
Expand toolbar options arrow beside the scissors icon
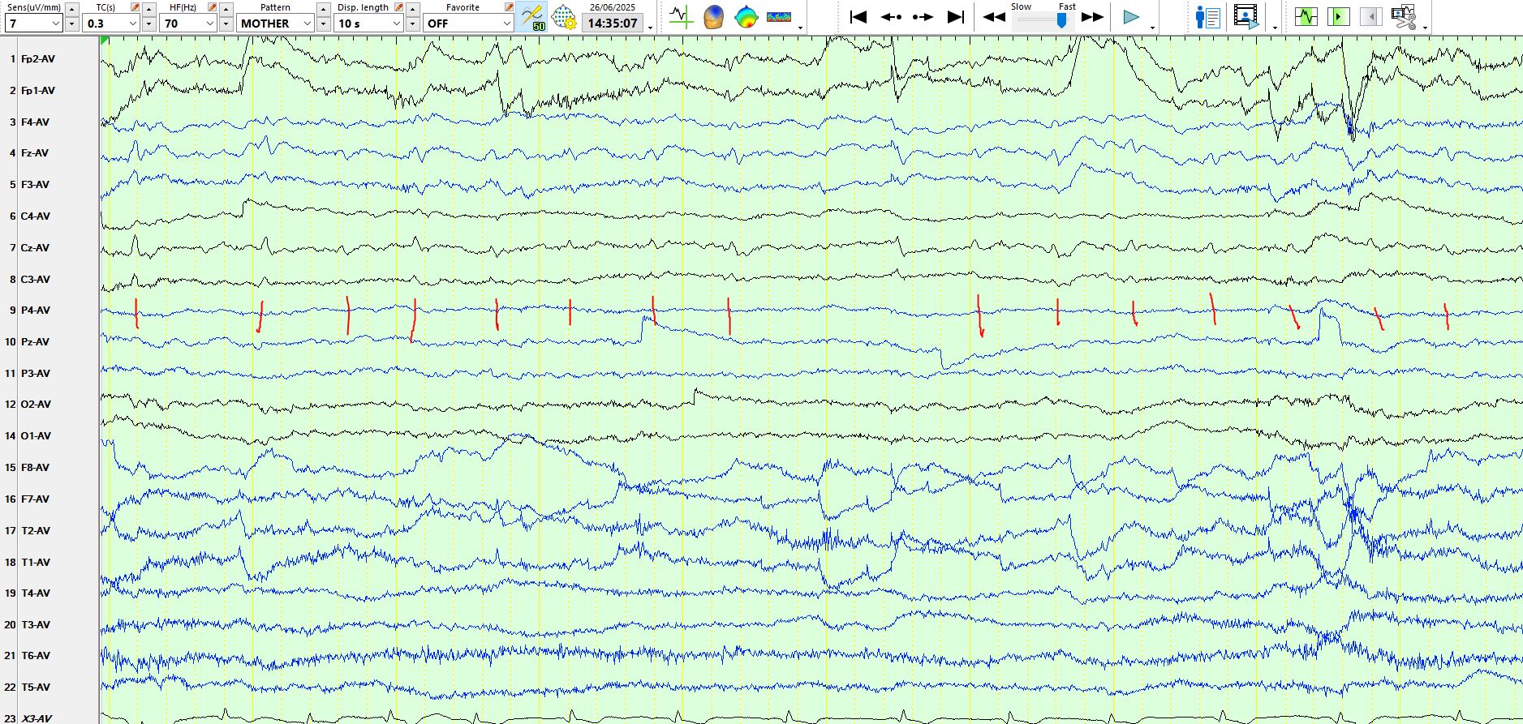(x=1426, y=28)
